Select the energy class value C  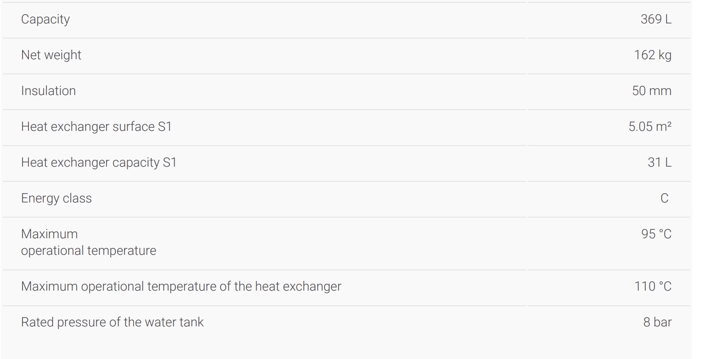[x=664, y=198]
